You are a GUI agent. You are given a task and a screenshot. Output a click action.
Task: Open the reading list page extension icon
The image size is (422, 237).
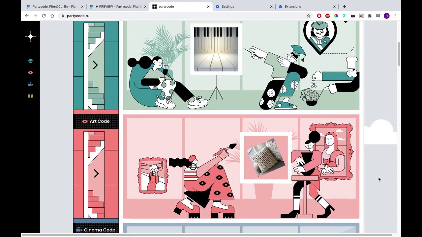click(x=361, y=16)
